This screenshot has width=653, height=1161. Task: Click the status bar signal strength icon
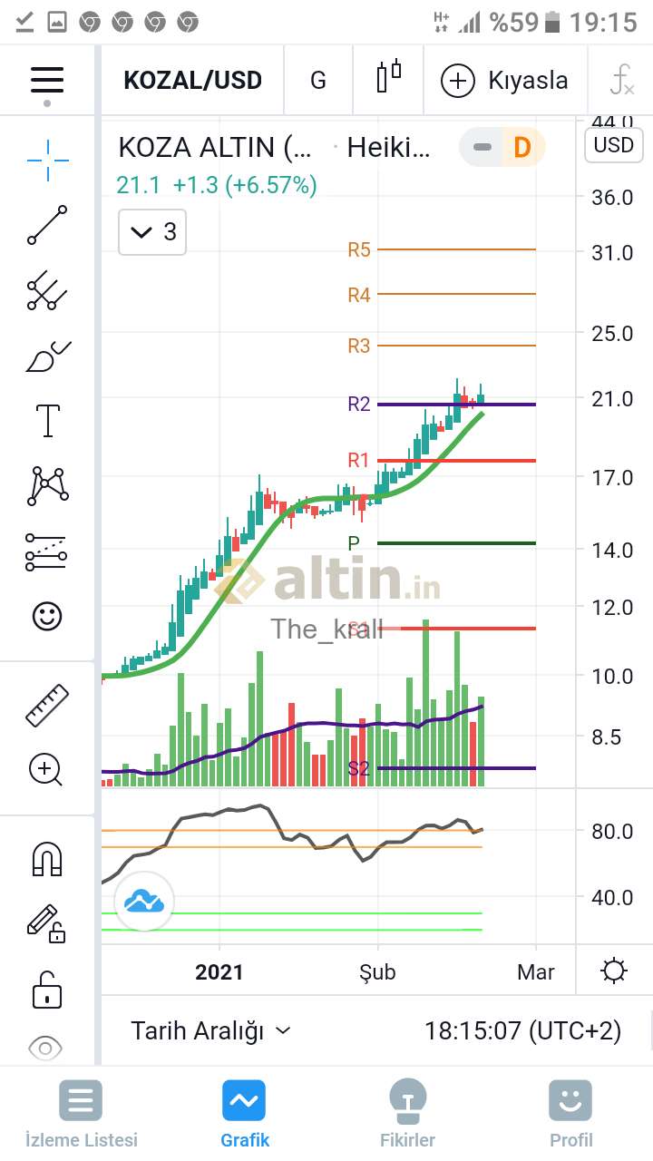click(x=469, y=22)
